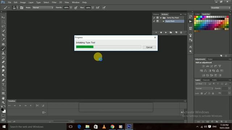Delete the selected action
The width and height of the screenshot is (232, 130).
coord(181,32)
